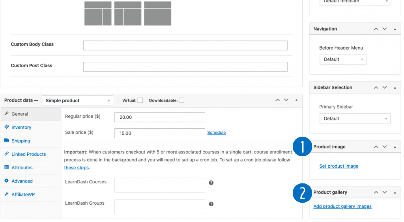Click the help icon beside LearnDash Courses

click(211, 183)
